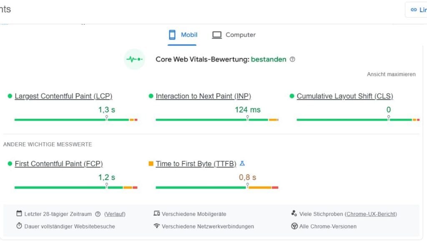
Task: Expand Largest Contentful Paint (LCP) details
Action: (63, 96)
